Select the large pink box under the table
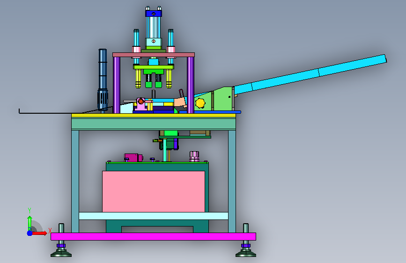 pos(154,191)
